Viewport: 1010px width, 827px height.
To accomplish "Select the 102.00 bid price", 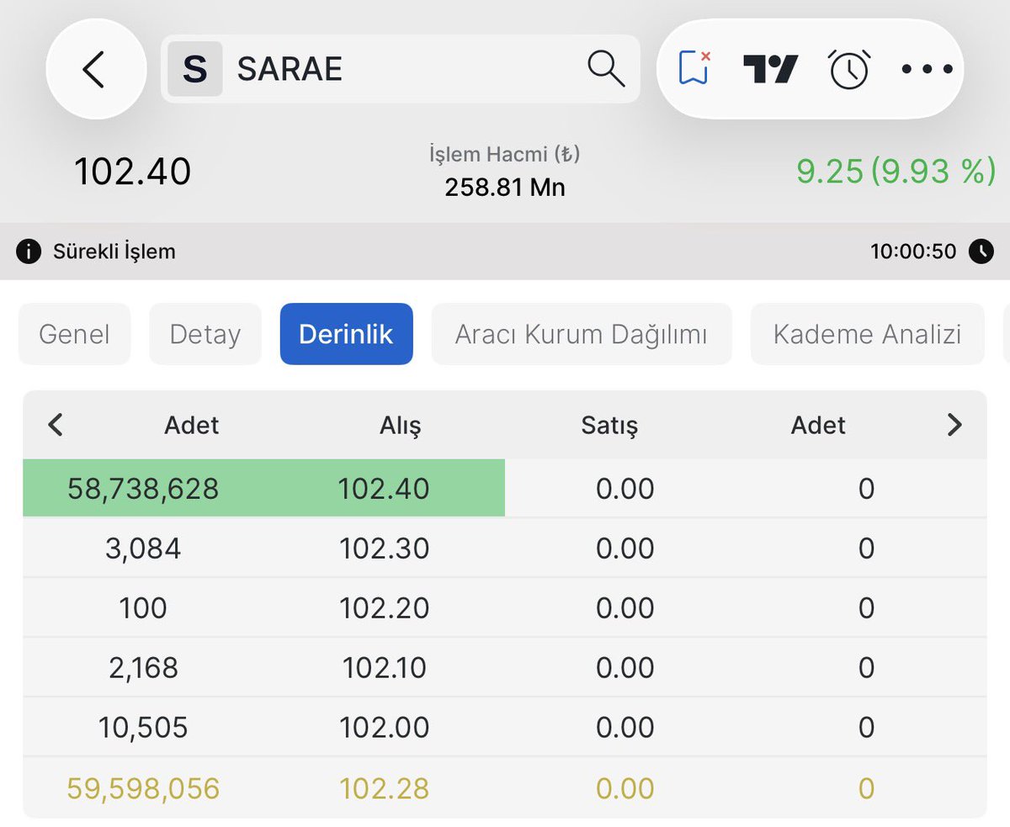I will (x=384, y=727).
